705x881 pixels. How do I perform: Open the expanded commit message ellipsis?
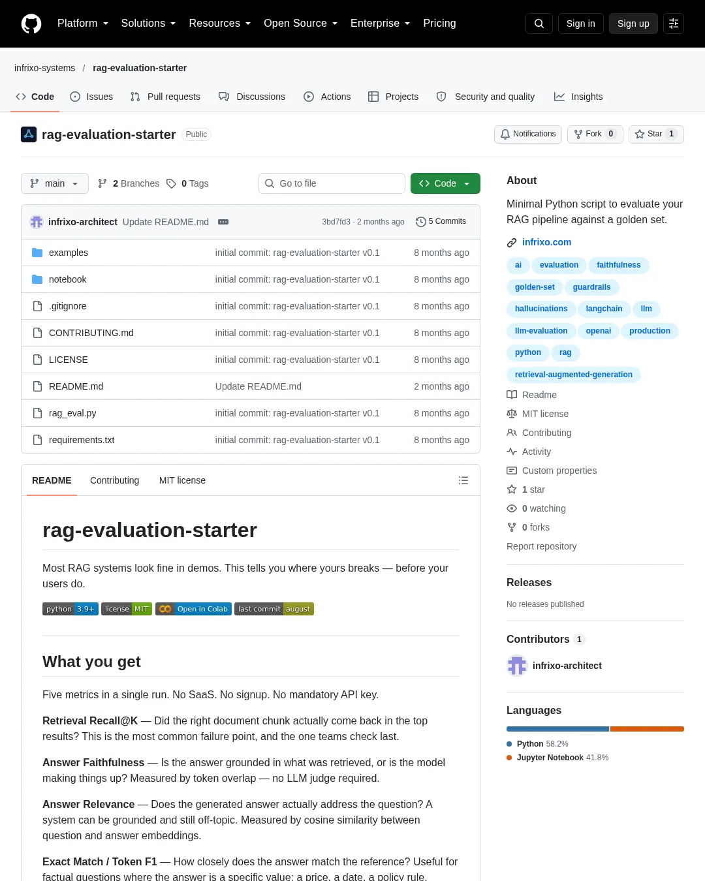[223, 222]
